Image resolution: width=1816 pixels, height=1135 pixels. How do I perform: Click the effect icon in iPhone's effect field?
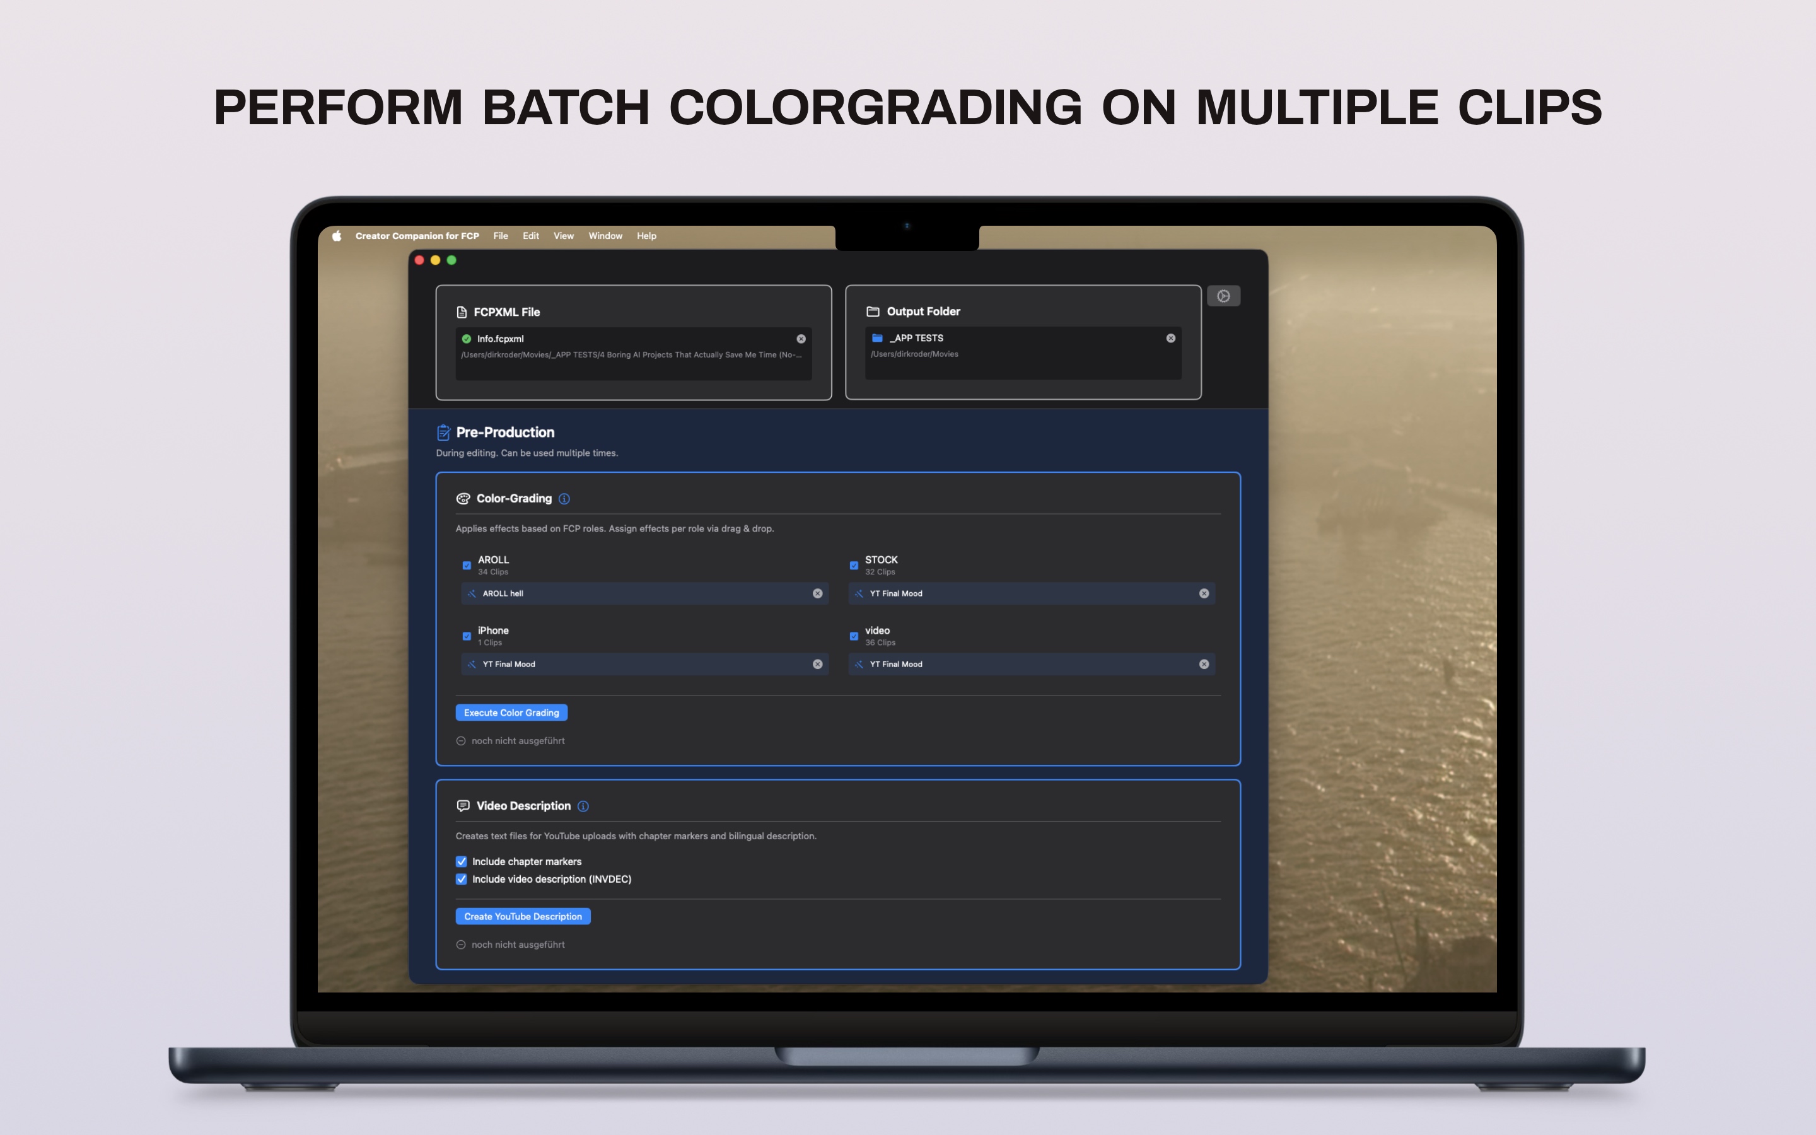tap(471, 665)
